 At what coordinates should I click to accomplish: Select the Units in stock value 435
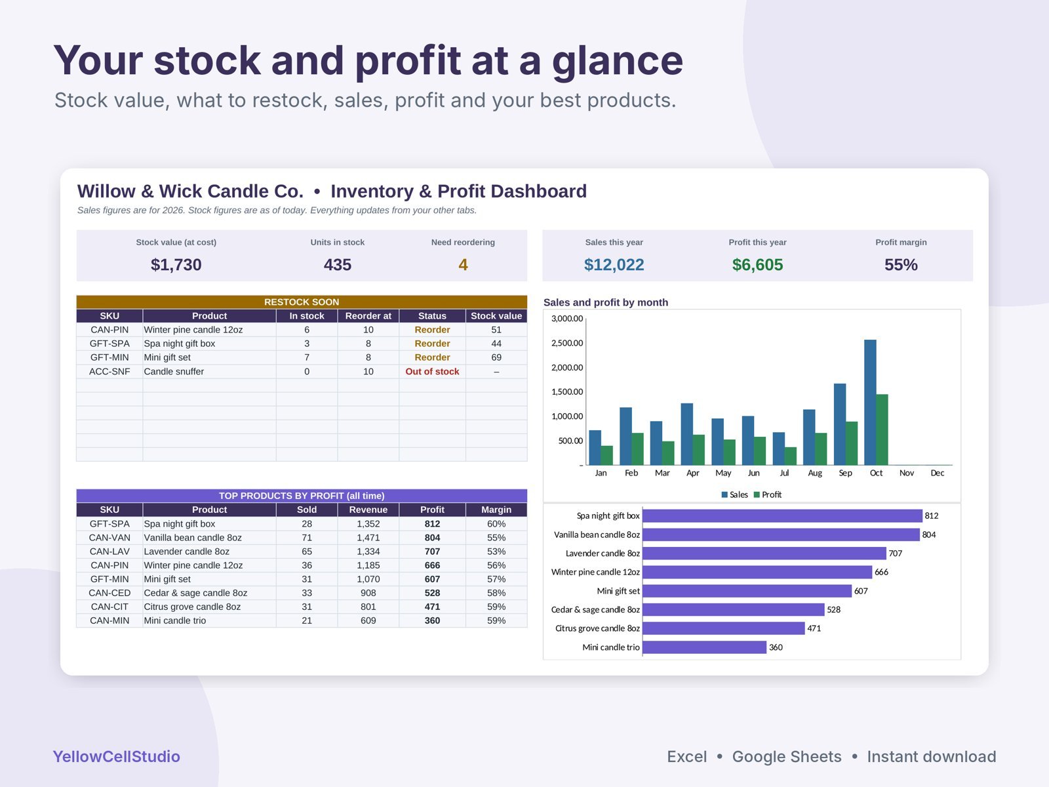(338, 265)
